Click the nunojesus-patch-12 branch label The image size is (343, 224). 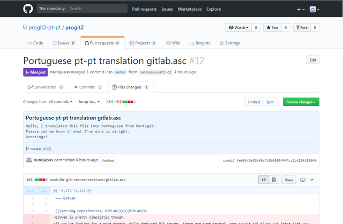[155, 72]
